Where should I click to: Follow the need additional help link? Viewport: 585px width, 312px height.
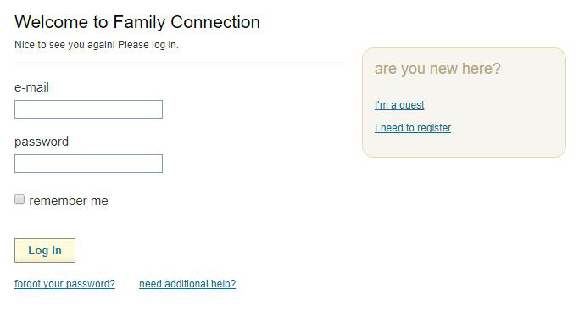[x=187, y=284]
